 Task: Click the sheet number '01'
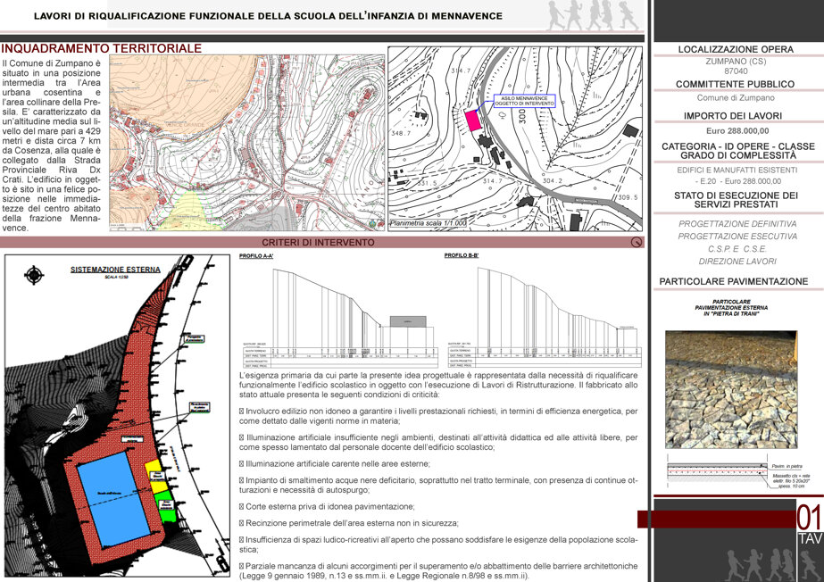(x=809, y=518)
